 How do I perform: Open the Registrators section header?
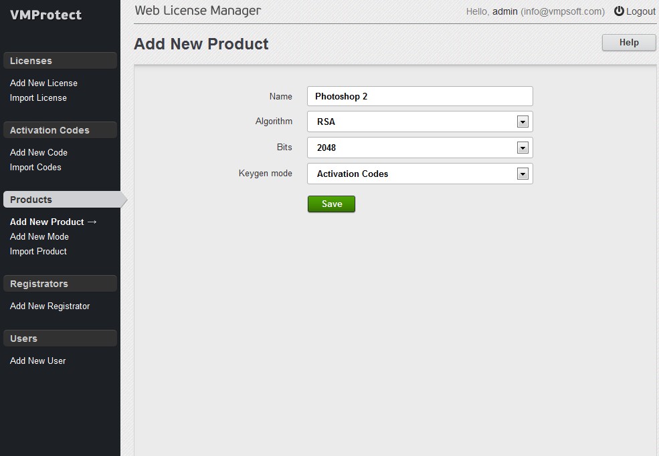(x=60, y=284)
